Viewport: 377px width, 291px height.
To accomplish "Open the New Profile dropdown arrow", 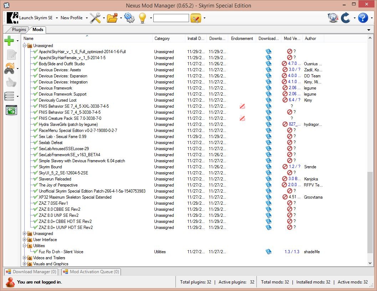I will (87, 18).
